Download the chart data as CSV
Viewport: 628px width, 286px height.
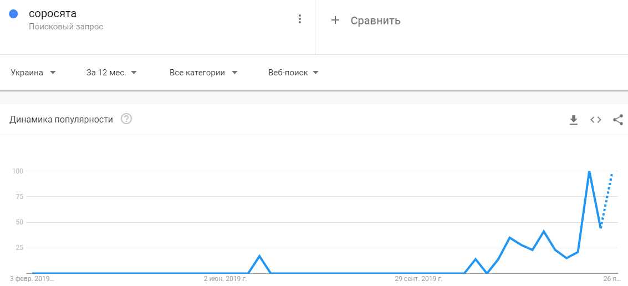tap(574, 119)
